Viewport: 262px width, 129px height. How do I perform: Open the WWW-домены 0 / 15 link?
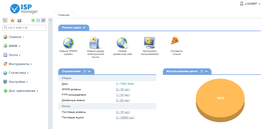[123, 89]
